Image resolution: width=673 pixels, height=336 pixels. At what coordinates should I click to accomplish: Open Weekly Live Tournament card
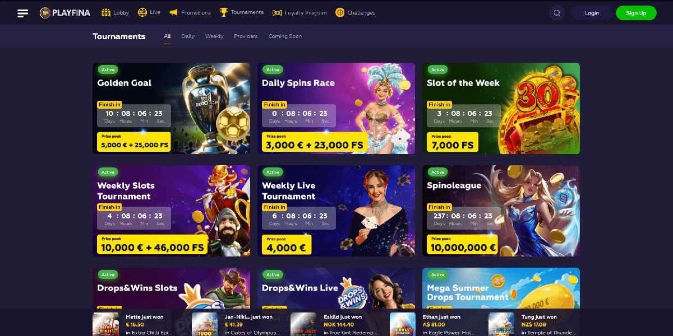point(336,211)
